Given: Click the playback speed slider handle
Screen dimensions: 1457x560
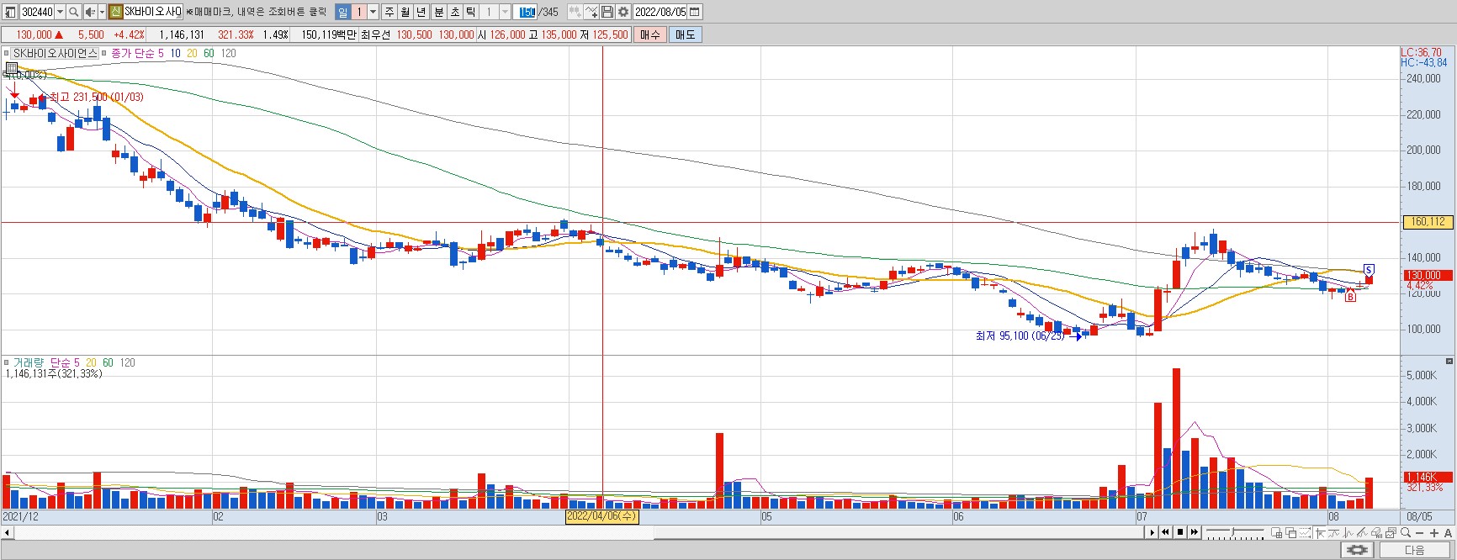Looking at the screenshot, I should click(x=1232, y=532).
